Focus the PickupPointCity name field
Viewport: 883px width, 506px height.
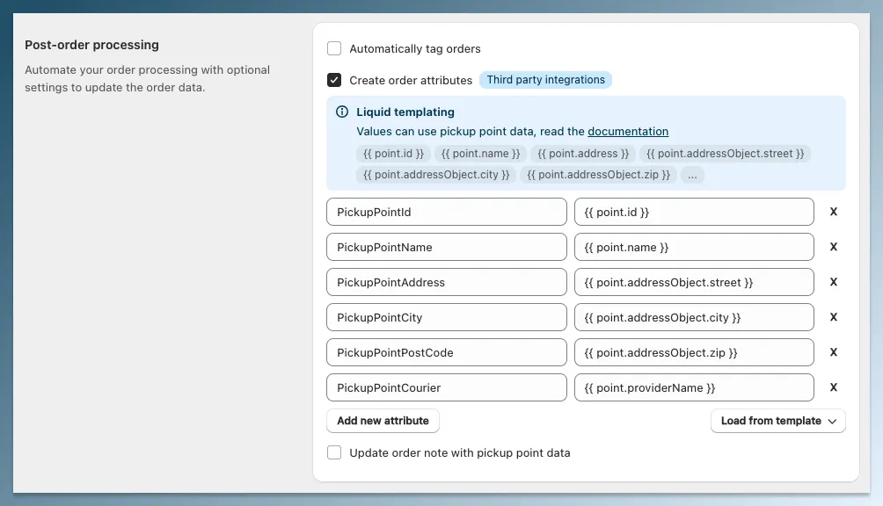point(447,318)
